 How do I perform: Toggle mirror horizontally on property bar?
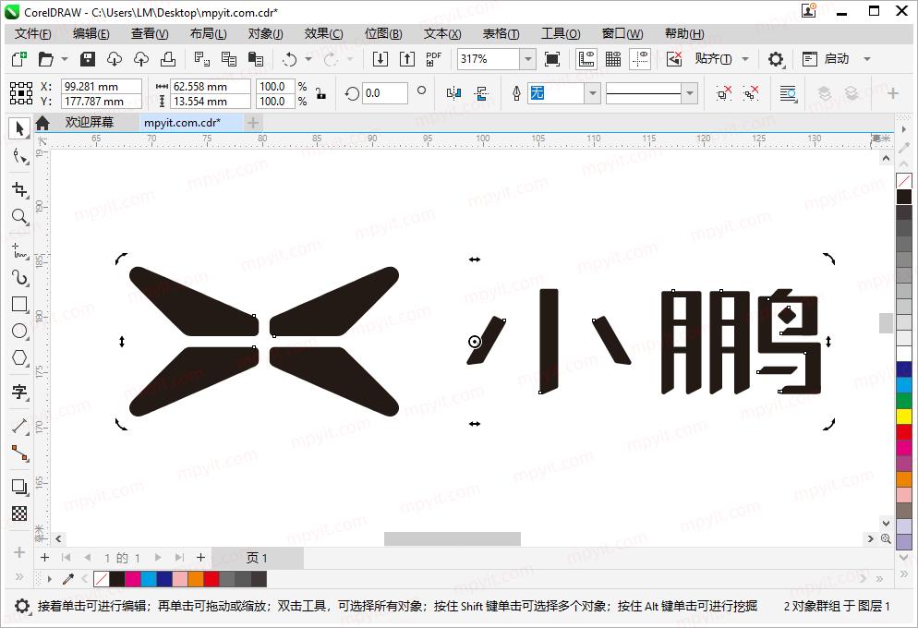coord(453,92)
